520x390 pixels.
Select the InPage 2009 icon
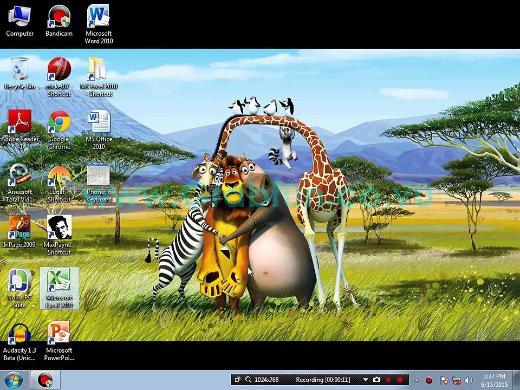(19, 232)
